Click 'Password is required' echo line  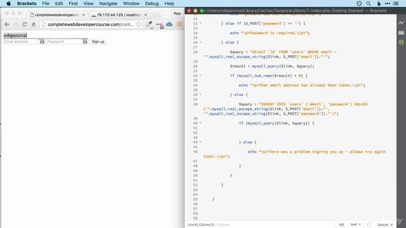tap(270, 33)
